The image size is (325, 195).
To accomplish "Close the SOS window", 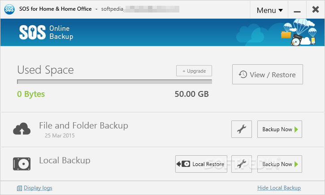I will click(x=316, y=9).
